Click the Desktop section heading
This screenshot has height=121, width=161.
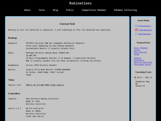pos(13,38)
